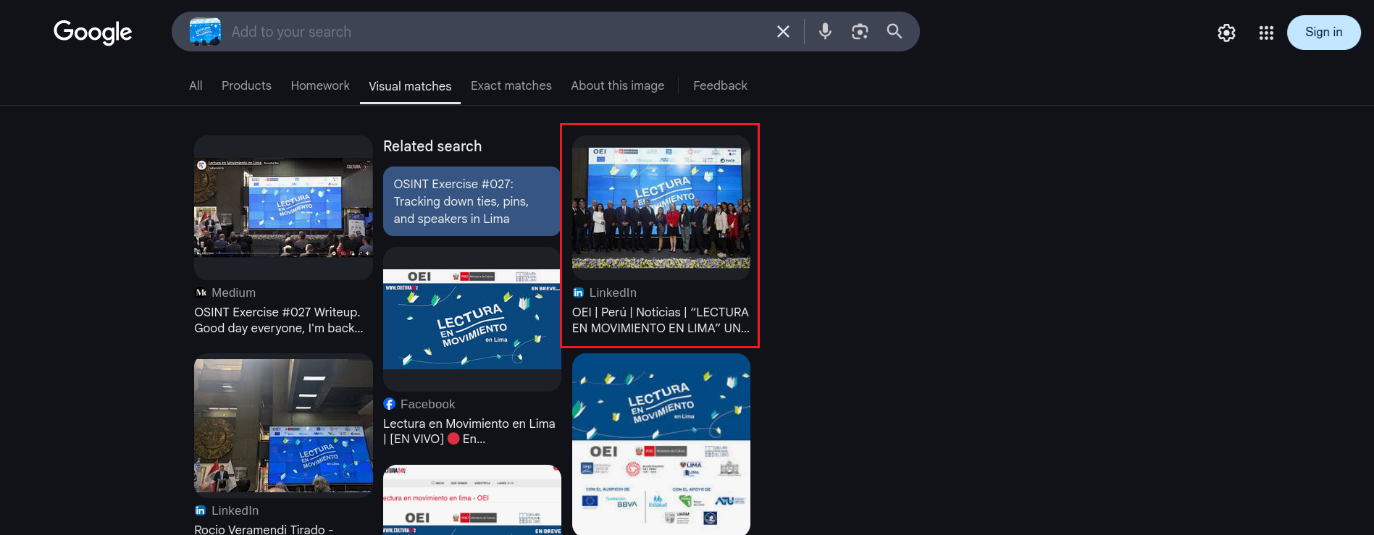Open Google settings gear icon
The height and width of the screenshot is (535, 1374).
pyautogui.click(x=1226, y=33)
